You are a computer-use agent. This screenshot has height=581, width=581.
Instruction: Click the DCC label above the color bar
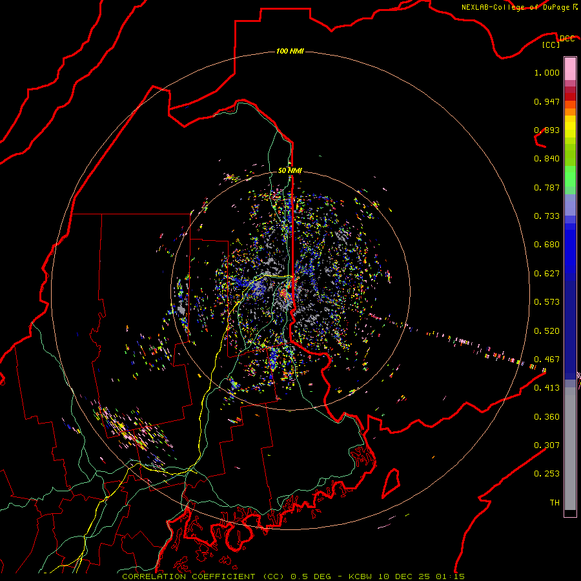pos(567,38)
